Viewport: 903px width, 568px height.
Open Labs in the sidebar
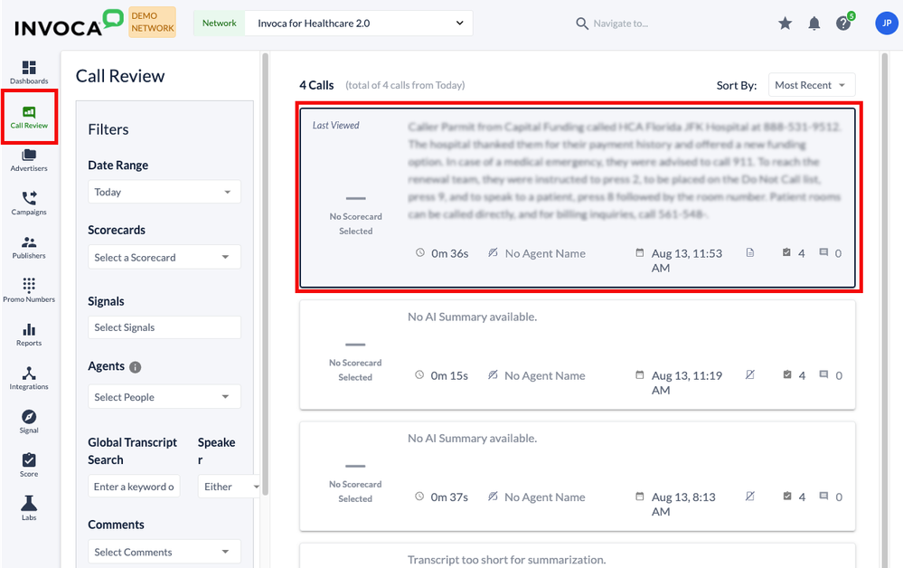tap(29, 508)
